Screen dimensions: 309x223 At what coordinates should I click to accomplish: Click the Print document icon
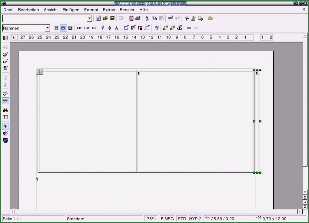point(138,18)
